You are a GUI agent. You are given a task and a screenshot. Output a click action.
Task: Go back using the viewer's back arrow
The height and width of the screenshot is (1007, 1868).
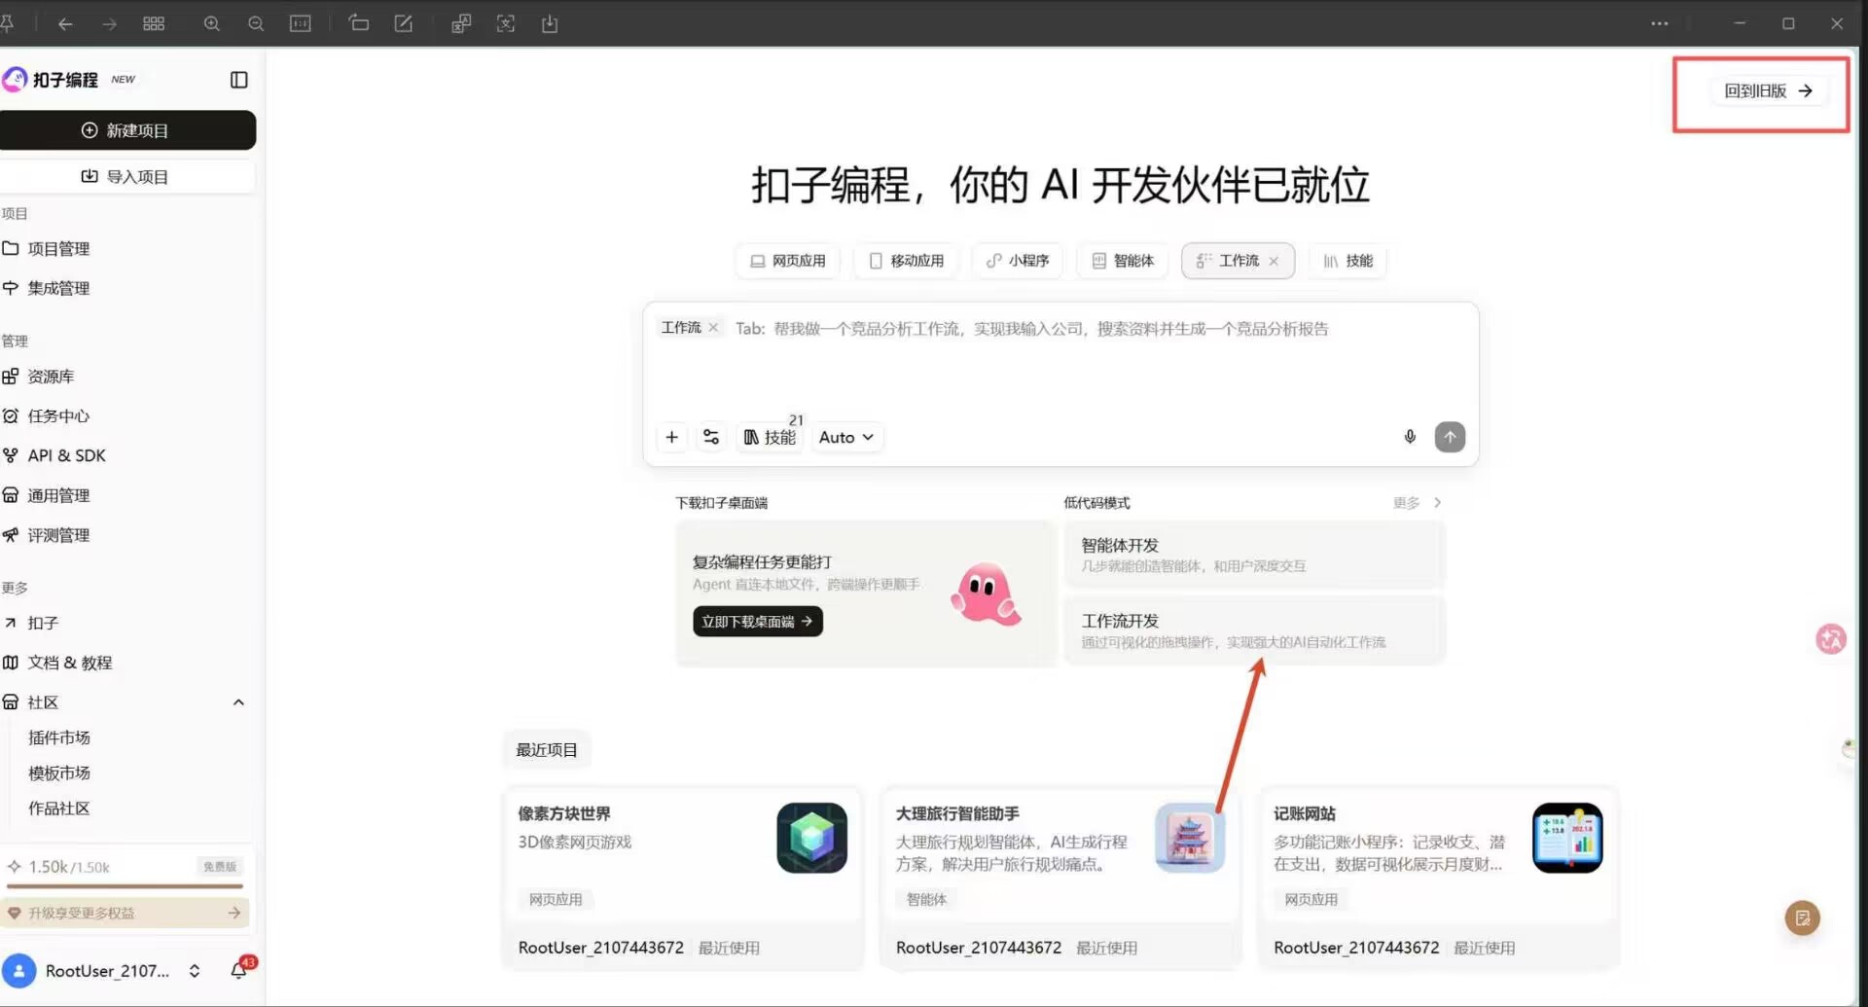[x=65, y=23]
